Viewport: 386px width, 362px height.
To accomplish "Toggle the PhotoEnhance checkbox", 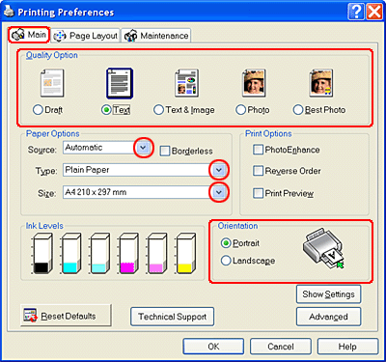I will coord(258,150).
